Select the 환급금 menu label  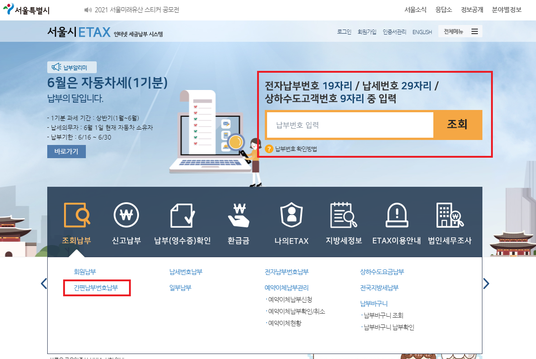(x=238, y=241)
